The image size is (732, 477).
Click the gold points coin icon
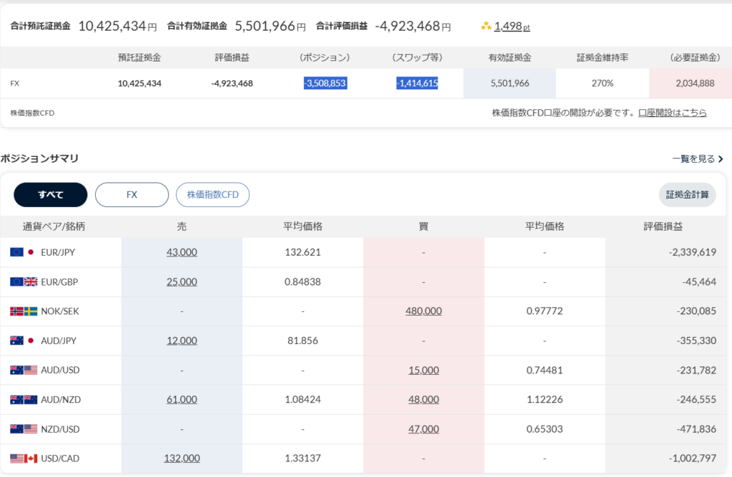pyautogui.click(x=486, y=26)
